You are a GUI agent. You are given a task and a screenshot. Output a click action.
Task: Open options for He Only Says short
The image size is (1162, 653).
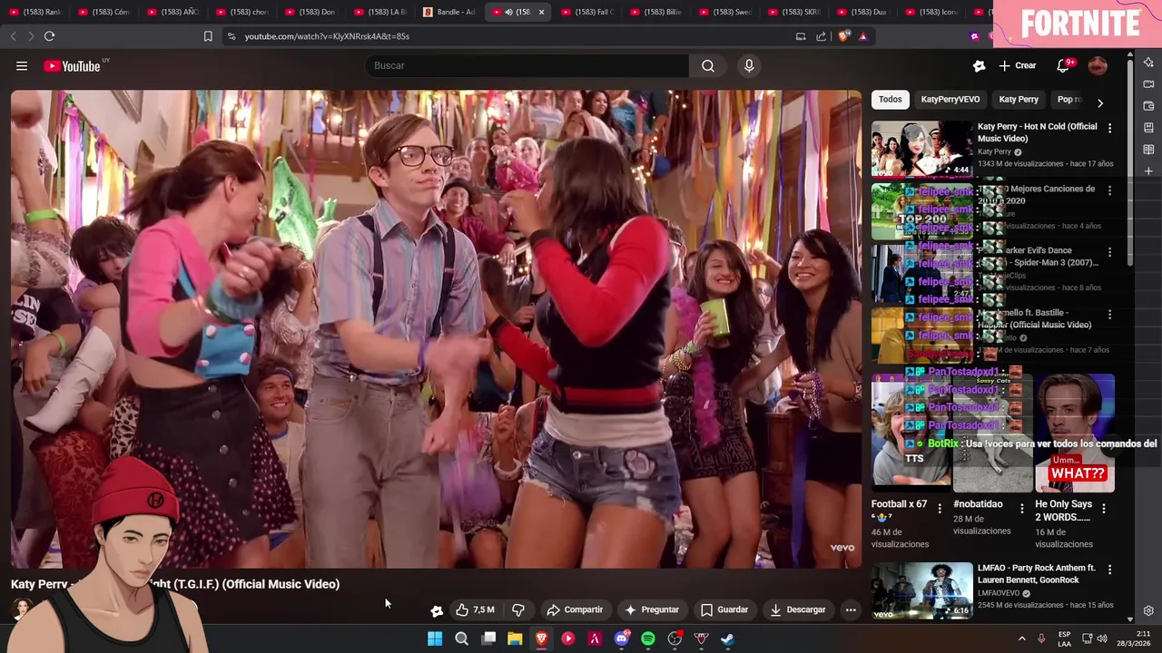(x=1104, y=508)
